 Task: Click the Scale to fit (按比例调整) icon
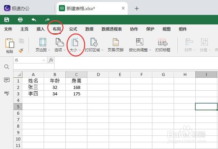[139, 42]
